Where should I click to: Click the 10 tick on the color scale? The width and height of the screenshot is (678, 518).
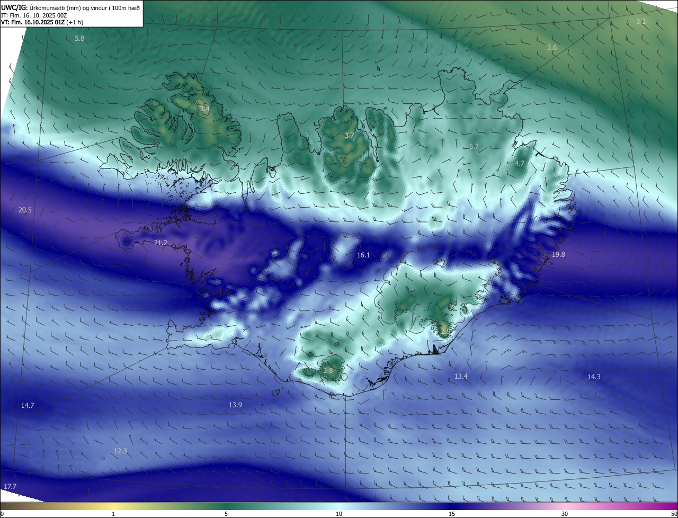pyautogui.click(x=339, y=514)
